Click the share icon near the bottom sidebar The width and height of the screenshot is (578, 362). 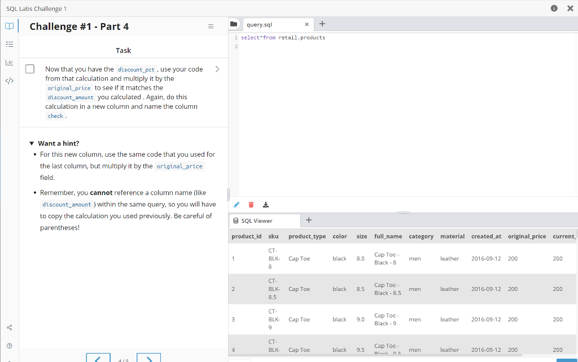click(x=9, y=327)
